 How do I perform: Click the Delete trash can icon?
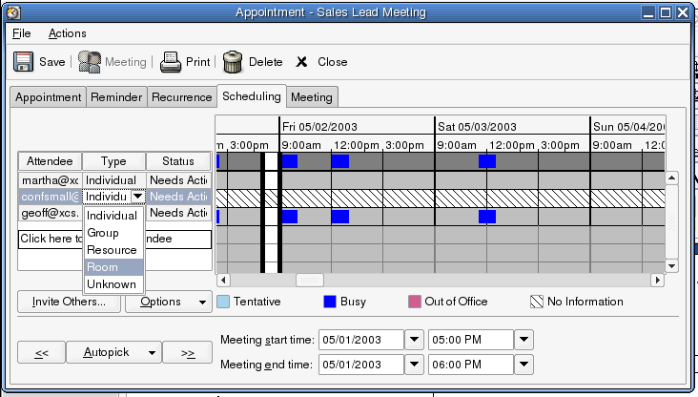pos(233,62)
